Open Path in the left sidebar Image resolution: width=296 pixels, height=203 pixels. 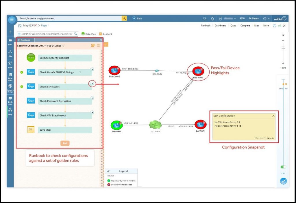click(x=10, y=65)
